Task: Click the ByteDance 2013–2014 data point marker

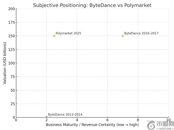Action: [47, 117]
